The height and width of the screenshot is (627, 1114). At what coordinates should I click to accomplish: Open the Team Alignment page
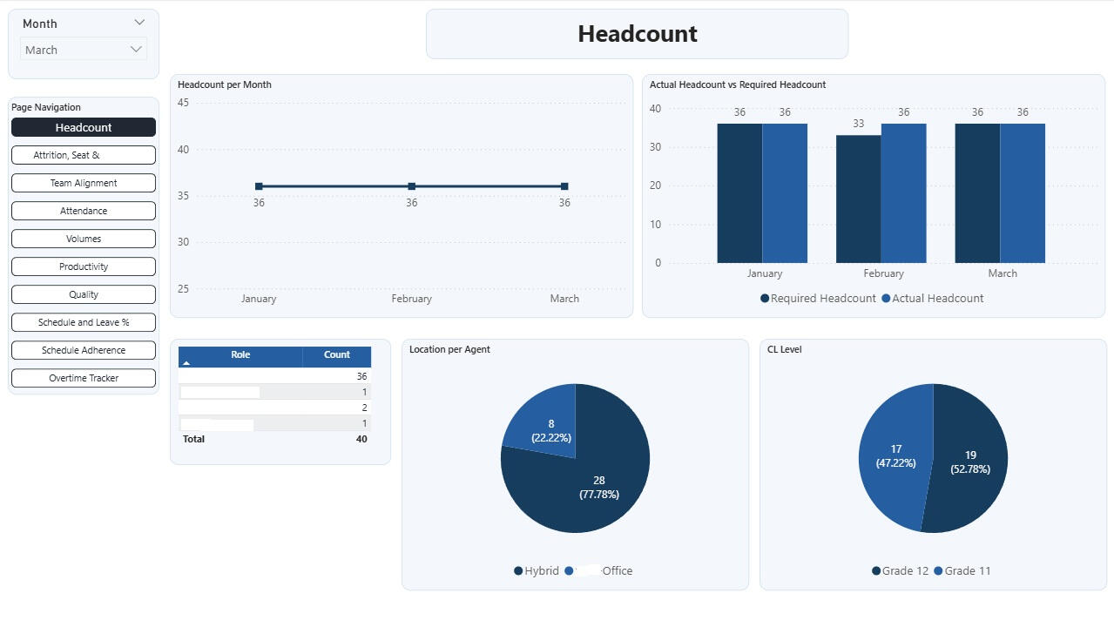(84, 183)
